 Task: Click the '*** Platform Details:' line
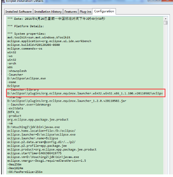[26, 26]
